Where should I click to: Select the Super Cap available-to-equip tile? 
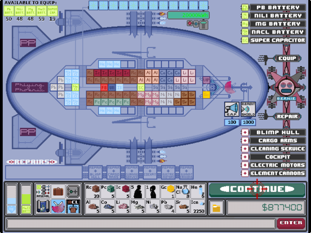[52, 11]
